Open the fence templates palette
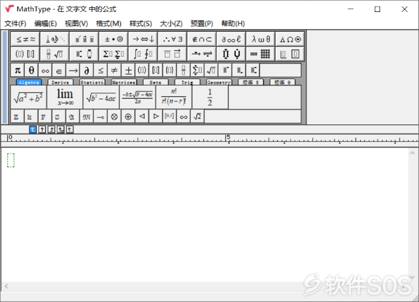419x302 pixels. tap(25, 54)
